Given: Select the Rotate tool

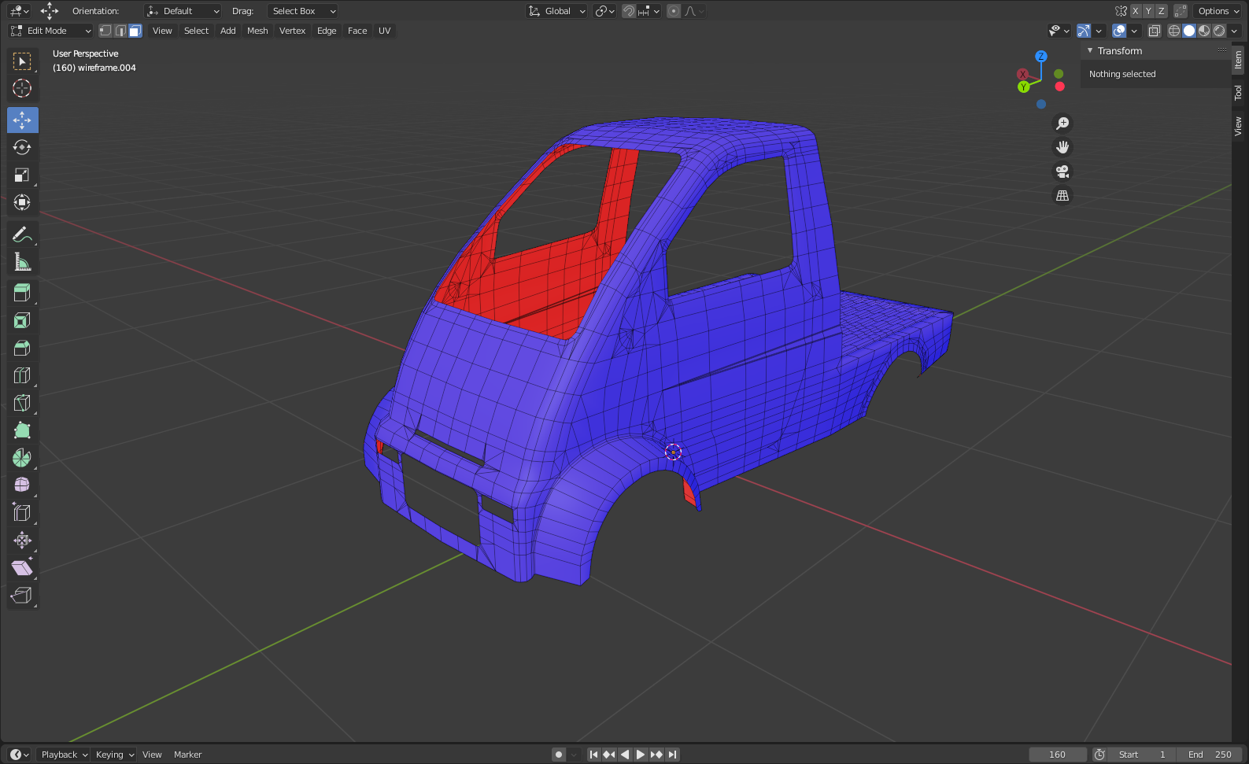Looking at the screenshot, I should point(22,148).
